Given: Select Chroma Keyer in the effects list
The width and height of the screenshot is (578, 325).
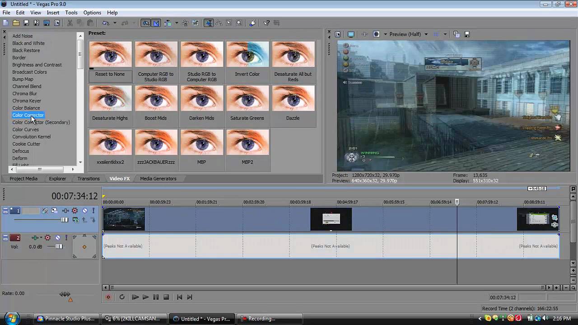Looking at the screenshot, I should pyautogui.click(x=27, y=101).
